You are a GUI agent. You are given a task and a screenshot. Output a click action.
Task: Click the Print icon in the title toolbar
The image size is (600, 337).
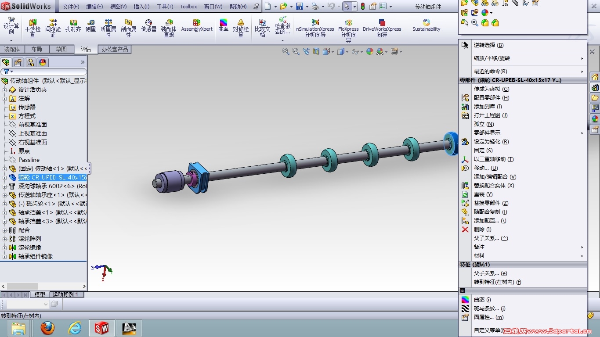point(314,7)
